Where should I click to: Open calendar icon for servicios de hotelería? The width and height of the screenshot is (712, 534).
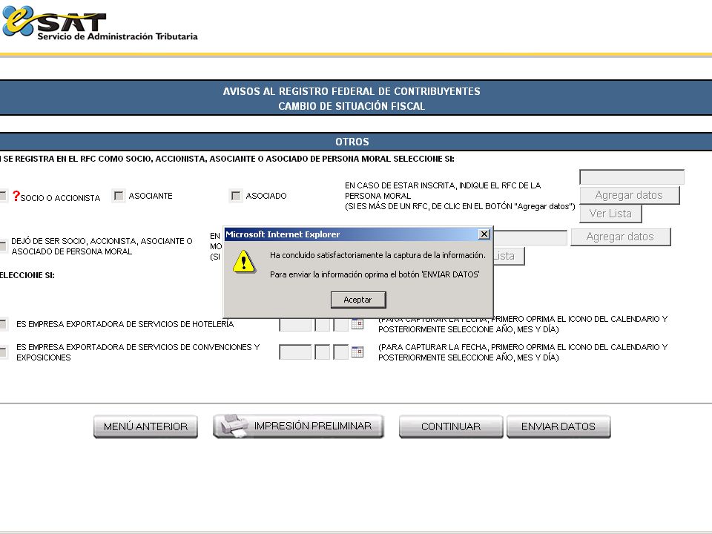click(357, 324)
